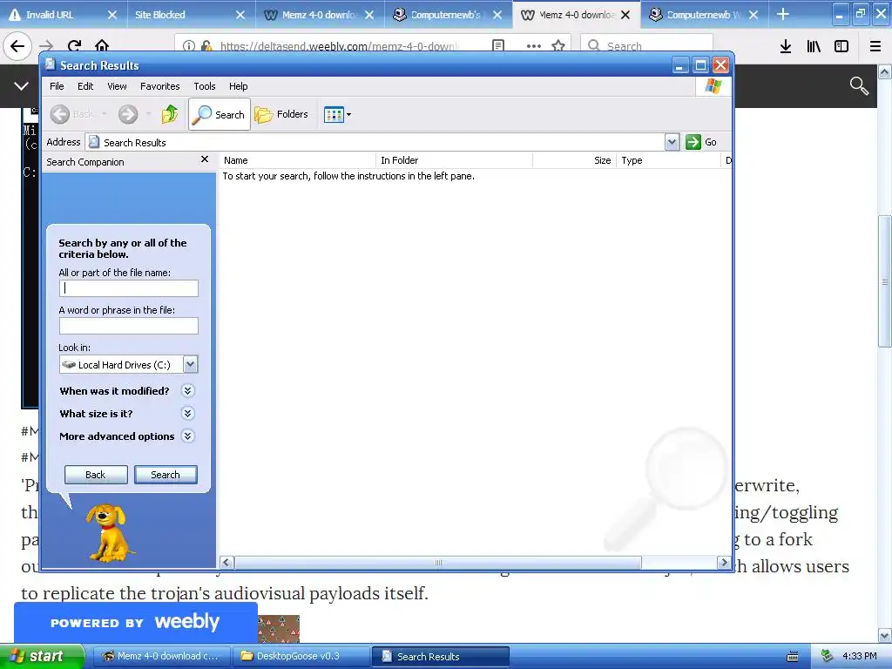
Task: Click the taskbar keyboard icon
Action: (793, 657)
